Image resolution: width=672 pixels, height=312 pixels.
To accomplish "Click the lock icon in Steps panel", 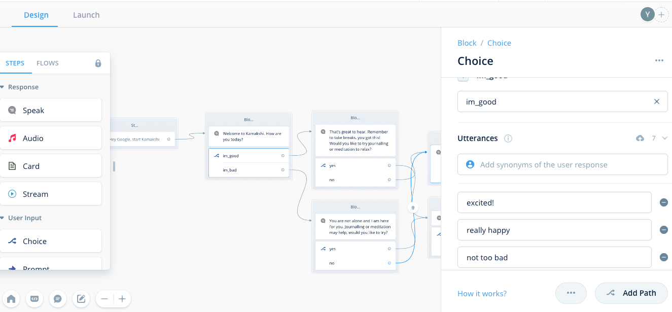I will click(x=98, y=63).
